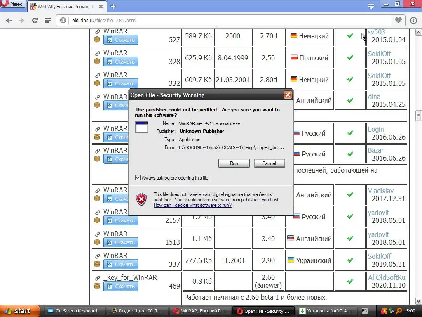Open uploader profile Bazar
Image resolution: width=422 pixels, height=317 pixels.
pyautogui.click(x=376, y=150)
